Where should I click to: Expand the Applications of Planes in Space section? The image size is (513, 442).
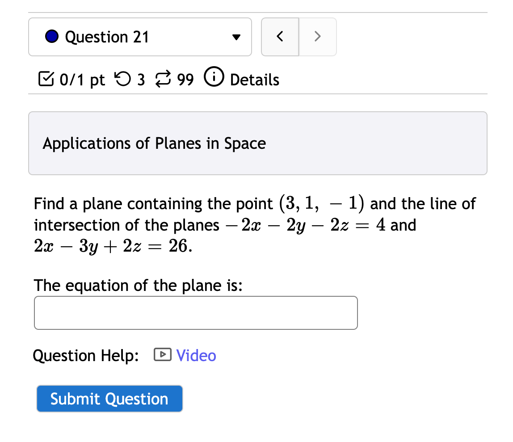[154, 143]
